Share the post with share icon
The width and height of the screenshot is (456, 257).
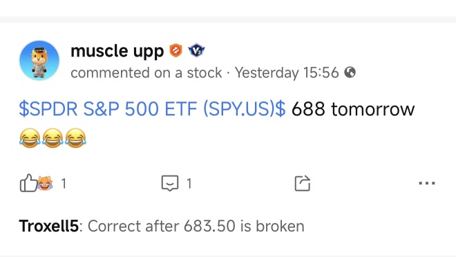303,183
